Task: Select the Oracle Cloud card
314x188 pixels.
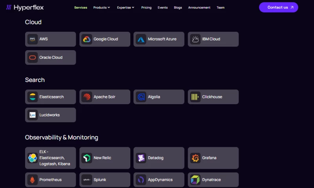Action: click(x=51, y=58)
